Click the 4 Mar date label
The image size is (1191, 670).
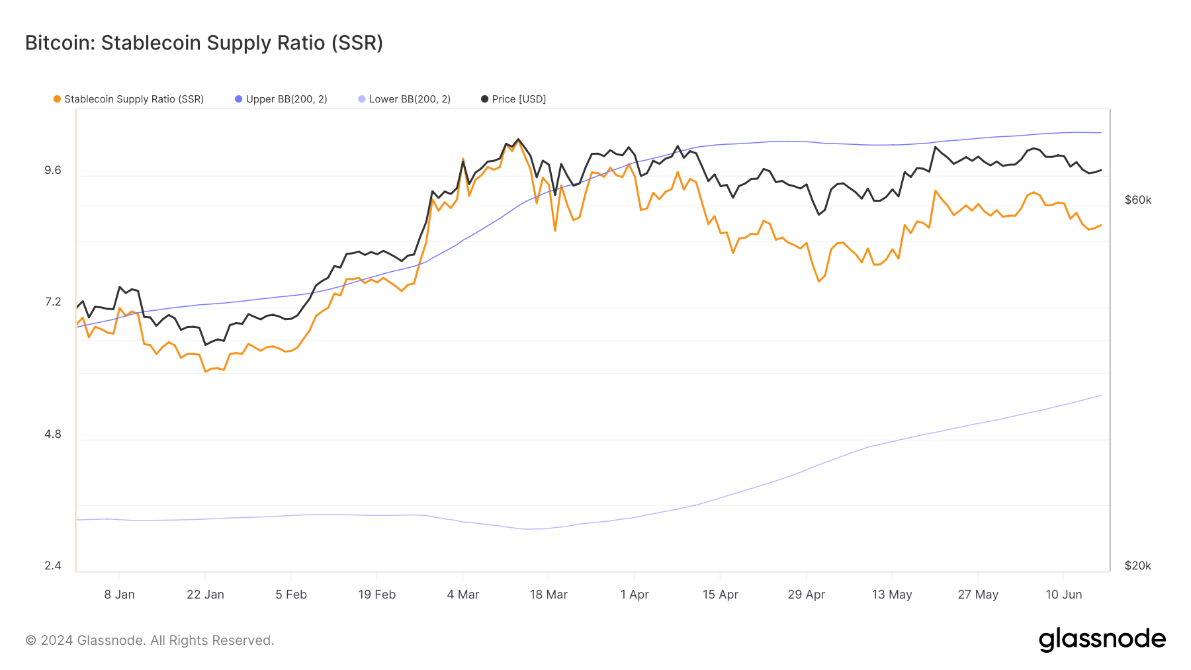tap(463, 595)
